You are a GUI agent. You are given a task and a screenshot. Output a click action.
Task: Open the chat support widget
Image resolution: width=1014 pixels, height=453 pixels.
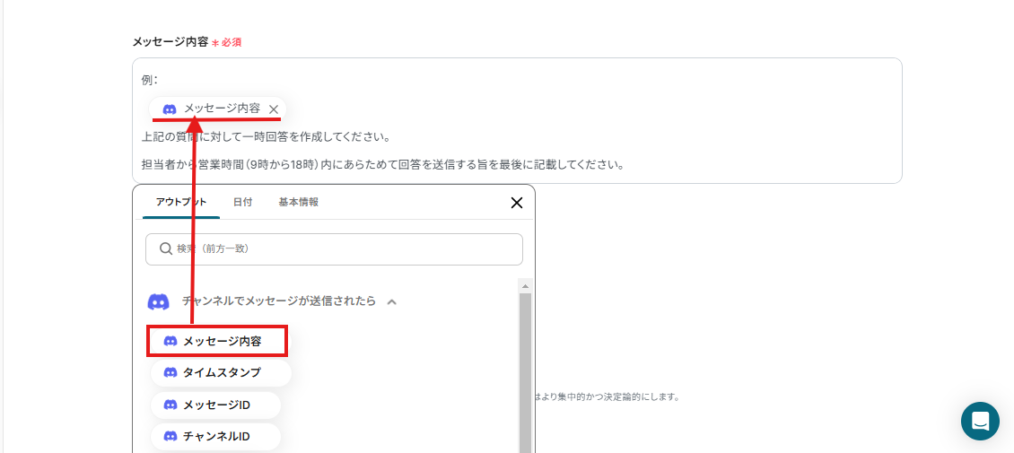980,422
